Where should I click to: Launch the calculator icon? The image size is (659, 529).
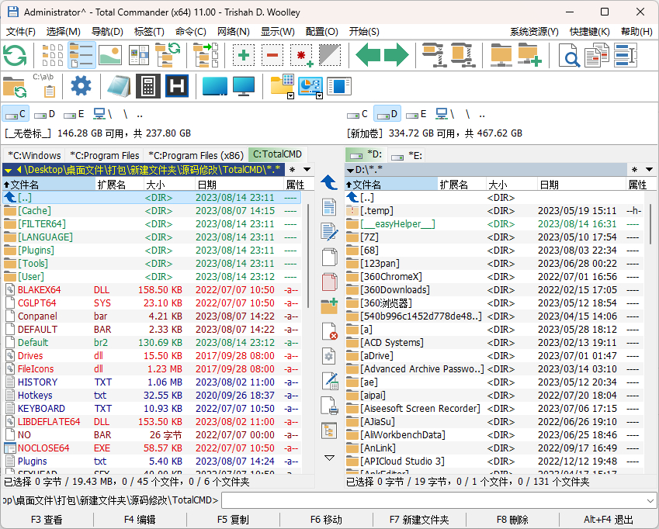[x=148, y=86]
